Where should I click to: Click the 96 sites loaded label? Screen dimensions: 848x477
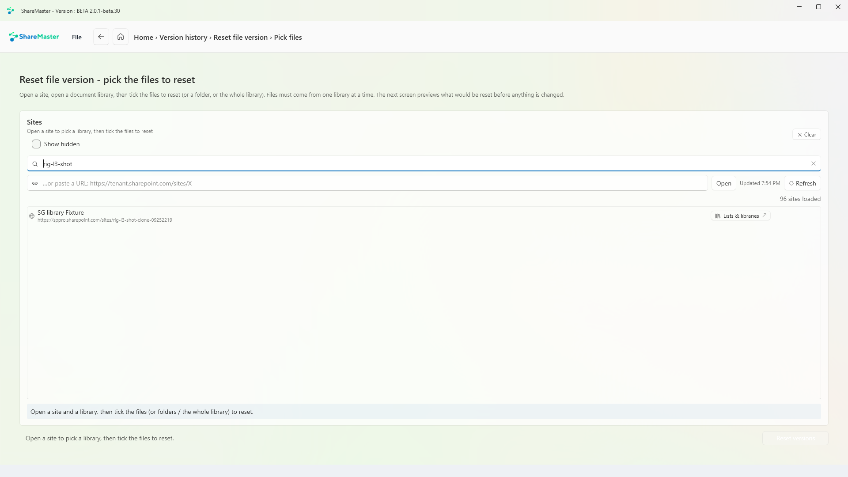[x=800, y=199]
